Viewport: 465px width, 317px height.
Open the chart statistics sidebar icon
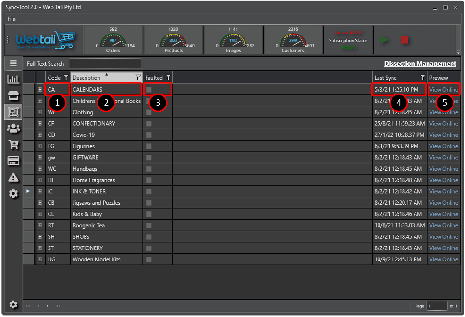tap(13, 79)
